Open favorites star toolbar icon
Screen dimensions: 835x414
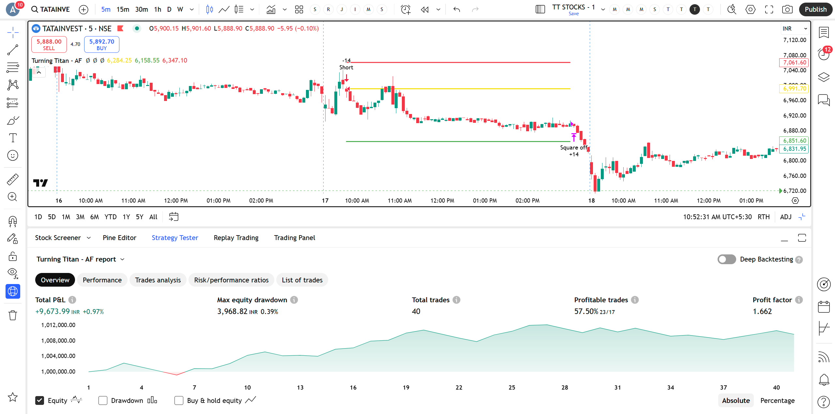(13, 397)
